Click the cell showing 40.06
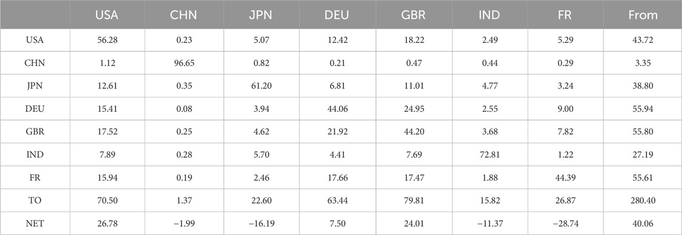This screenshot has height=235, width=682. click(643, 223)
